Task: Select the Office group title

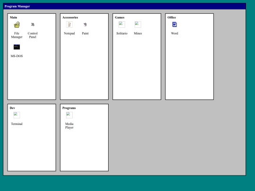Action: (x=171, y=17)
